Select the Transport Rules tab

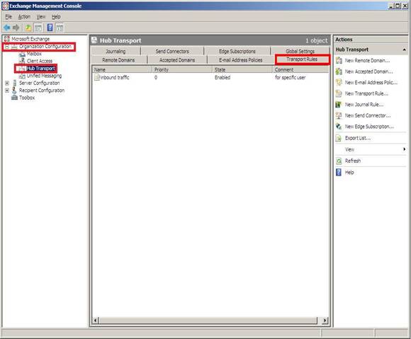302,59
